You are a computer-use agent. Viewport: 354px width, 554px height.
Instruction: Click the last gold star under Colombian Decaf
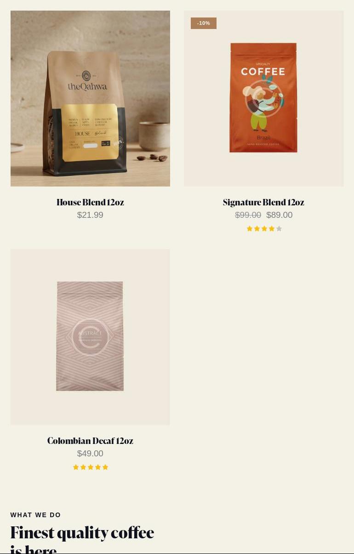(x=105, y=467)
